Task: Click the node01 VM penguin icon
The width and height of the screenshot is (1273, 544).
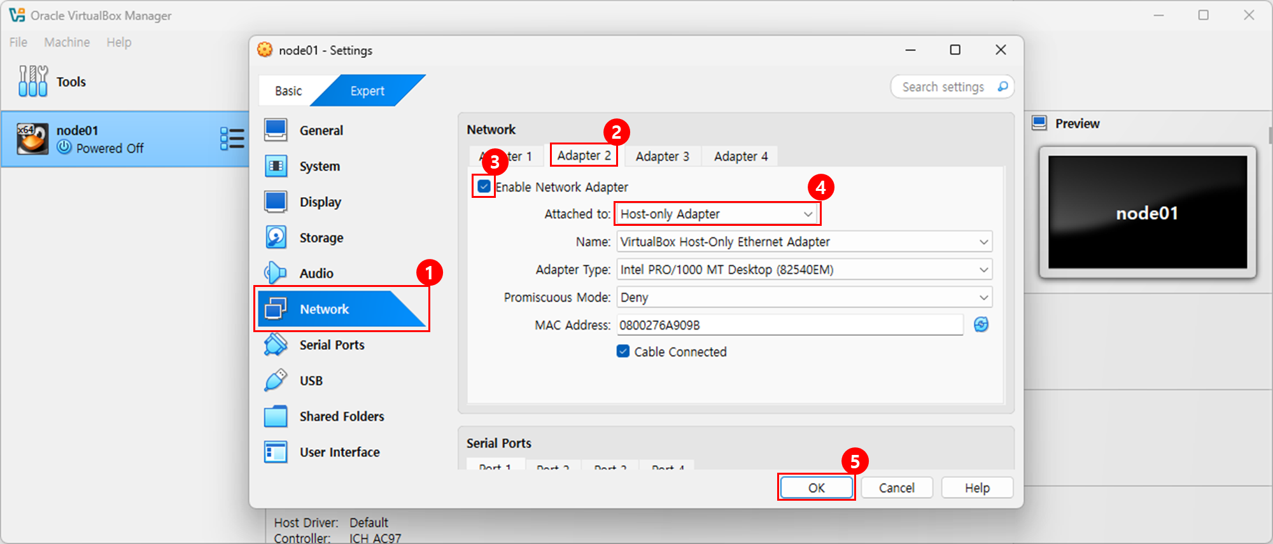Action: pos(32,139)
